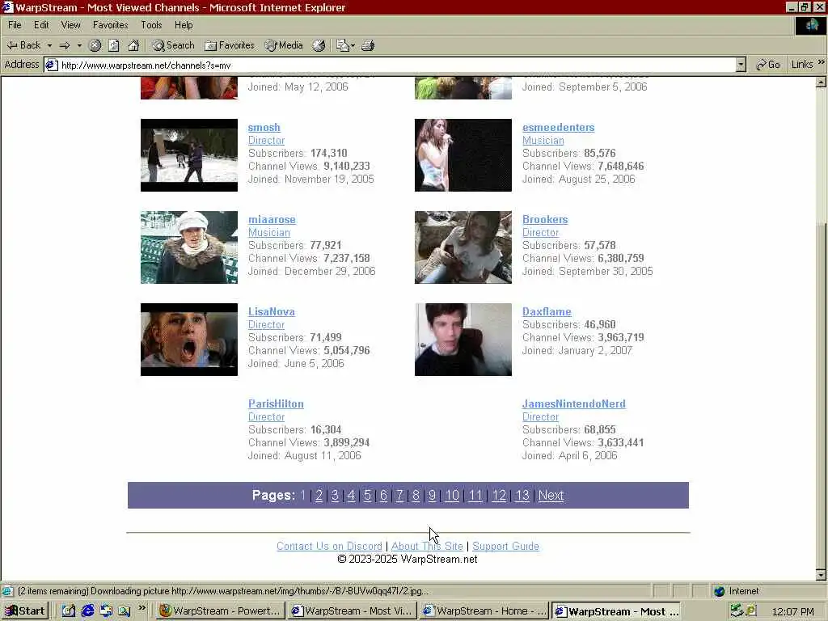Click the scrollbar down arrow
This screenshot has width=828, height=621.
[x=822, y=575]
